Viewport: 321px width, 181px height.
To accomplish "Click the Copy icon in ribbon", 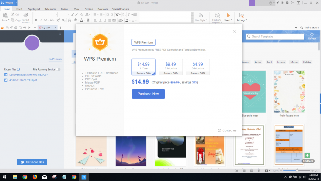I will point(13,20).
